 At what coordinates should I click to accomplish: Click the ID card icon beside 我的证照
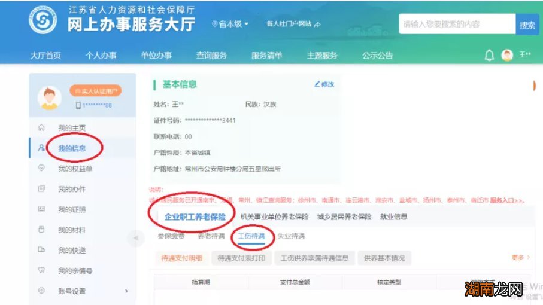(41, 209)
